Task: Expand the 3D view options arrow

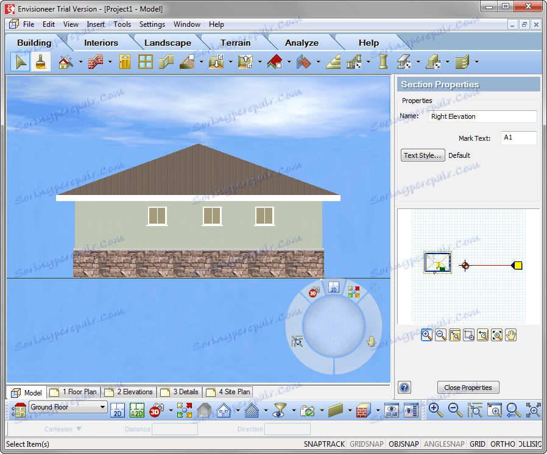Action: coord(170,410)
